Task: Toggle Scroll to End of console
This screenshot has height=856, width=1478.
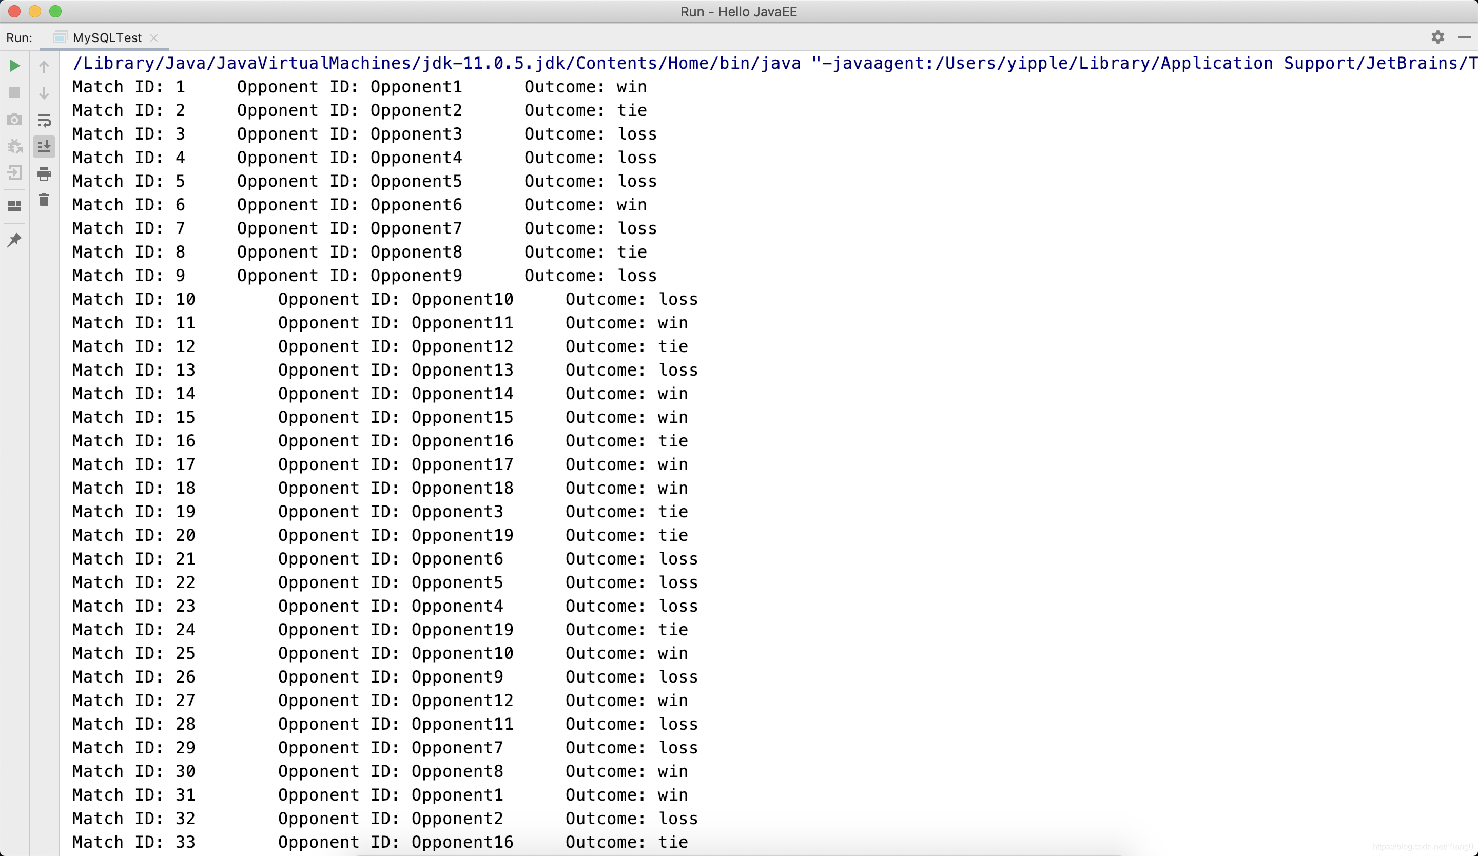Action: tap(44, 147)
